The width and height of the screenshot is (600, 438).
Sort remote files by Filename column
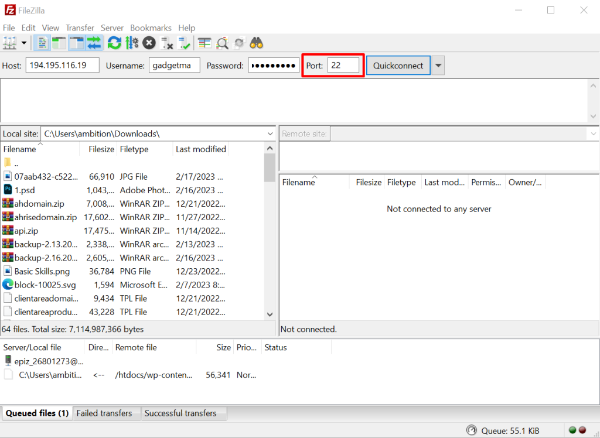314,183
